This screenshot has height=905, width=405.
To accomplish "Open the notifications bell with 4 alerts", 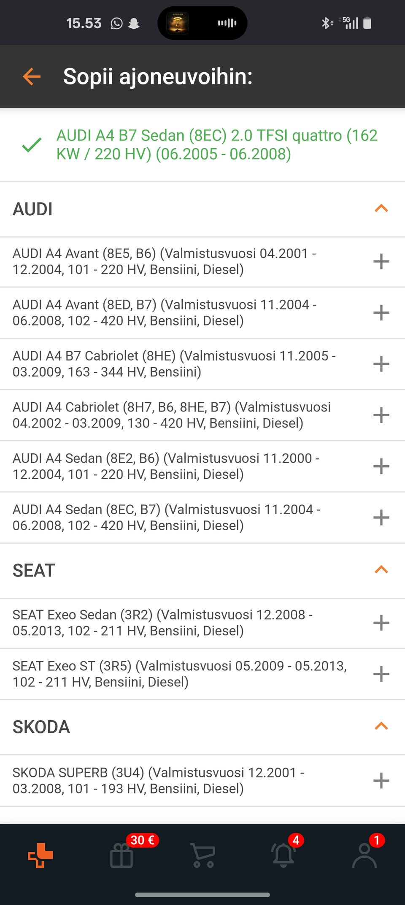I will [x=283, y=855].
